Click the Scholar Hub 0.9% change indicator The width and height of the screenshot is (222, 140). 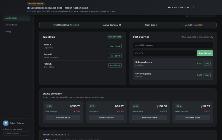[x=164, y=111]
